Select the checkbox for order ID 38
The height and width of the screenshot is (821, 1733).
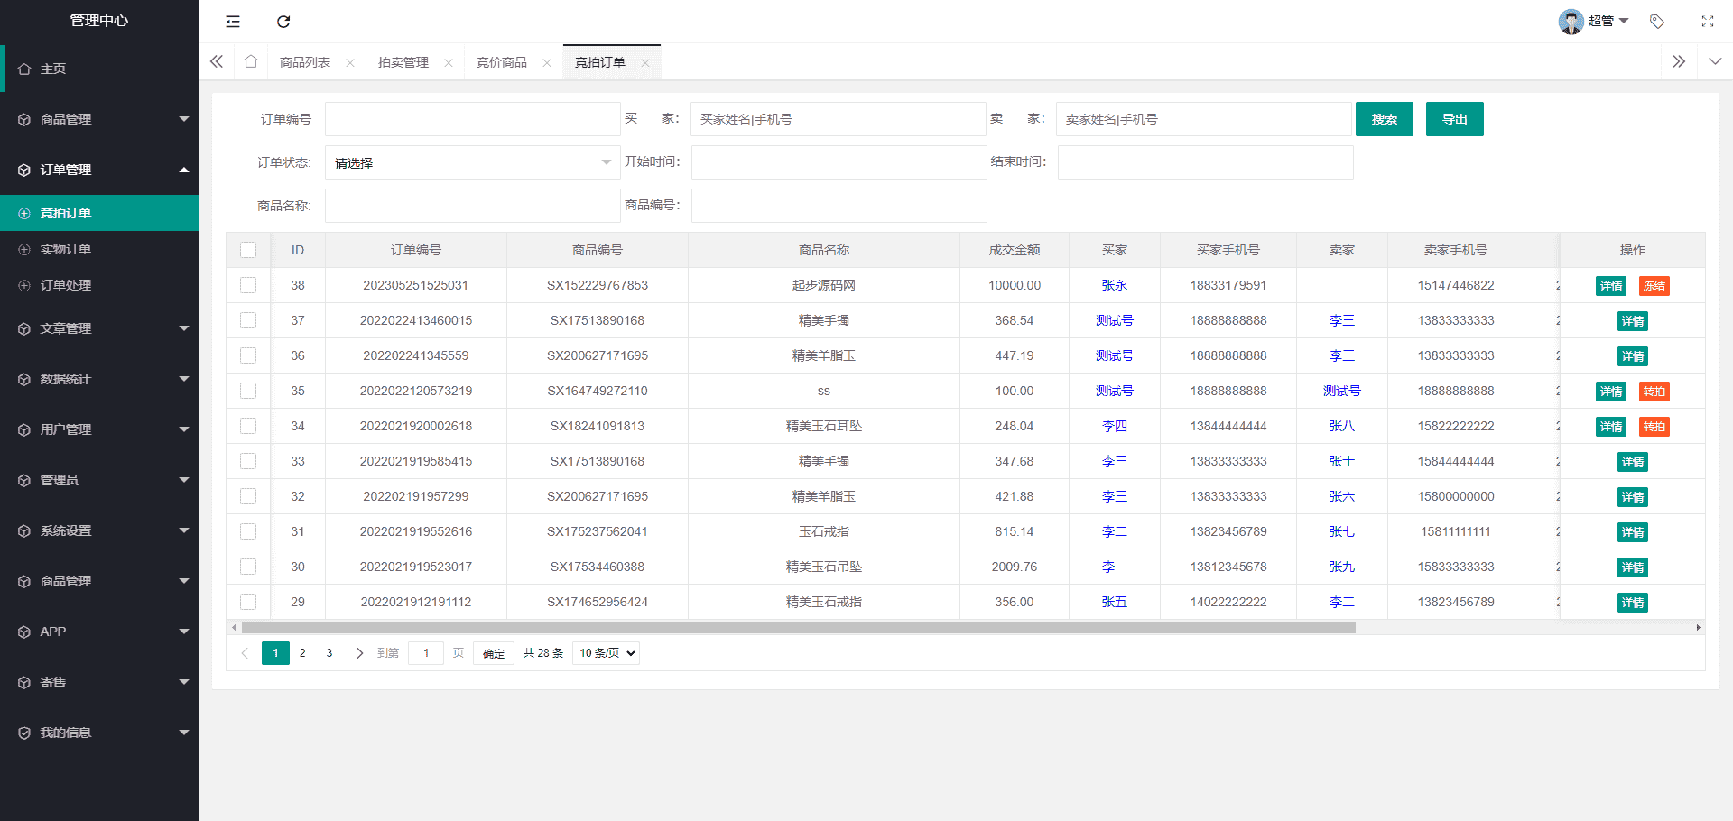pos(248,285)
